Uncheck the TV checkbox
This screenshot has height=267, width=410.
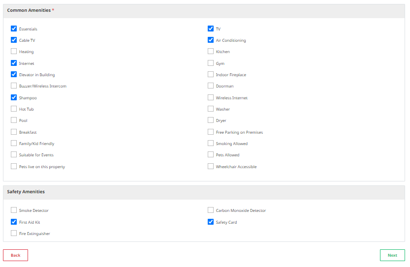point(211,29)
